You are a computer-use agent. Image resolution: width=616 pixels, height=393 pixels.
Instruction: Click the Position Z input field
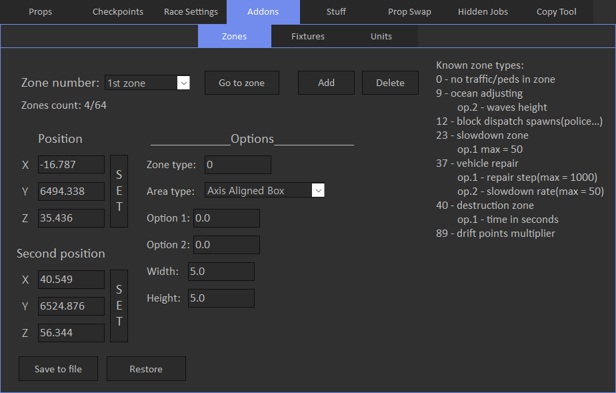pos(71,218)
